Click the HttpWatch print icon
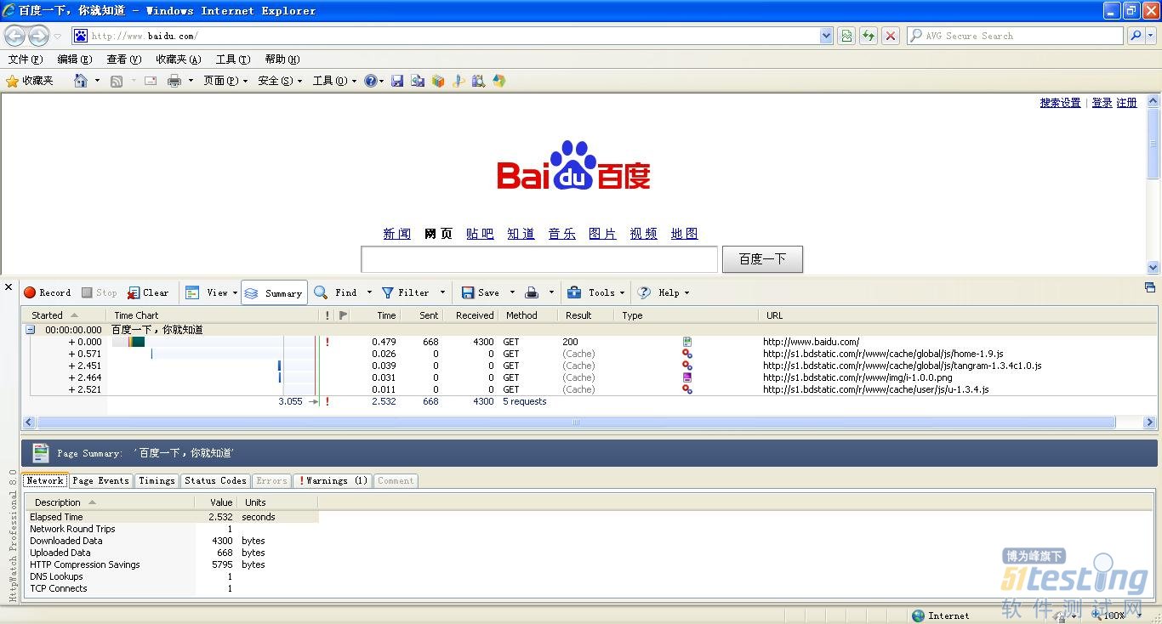This screenshot has width=1162, height=624. tap(532, 292)
